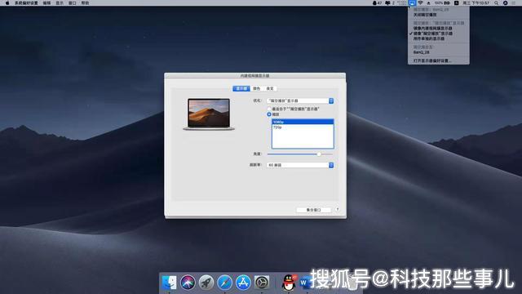Open Notification Center list icon
Viewport: 522px width, 294px height.
click(515, 2)
